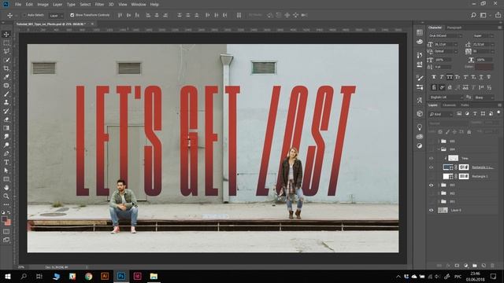Open the font style dropdown
Image resolution: width=504 pixels, height=283 pixels.
click(483, 35)
